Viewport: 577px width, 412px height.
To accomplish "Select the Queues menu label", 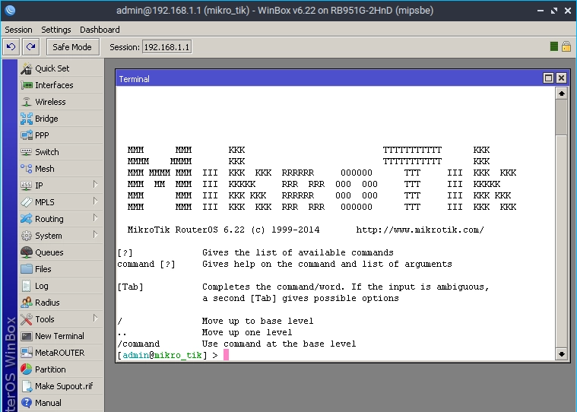I will [x=49, y=252].
